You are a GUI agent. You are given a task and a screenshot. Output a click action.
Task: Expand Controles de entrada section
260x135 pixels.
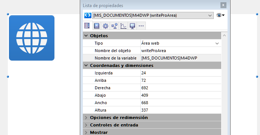(x=86, y=125)
